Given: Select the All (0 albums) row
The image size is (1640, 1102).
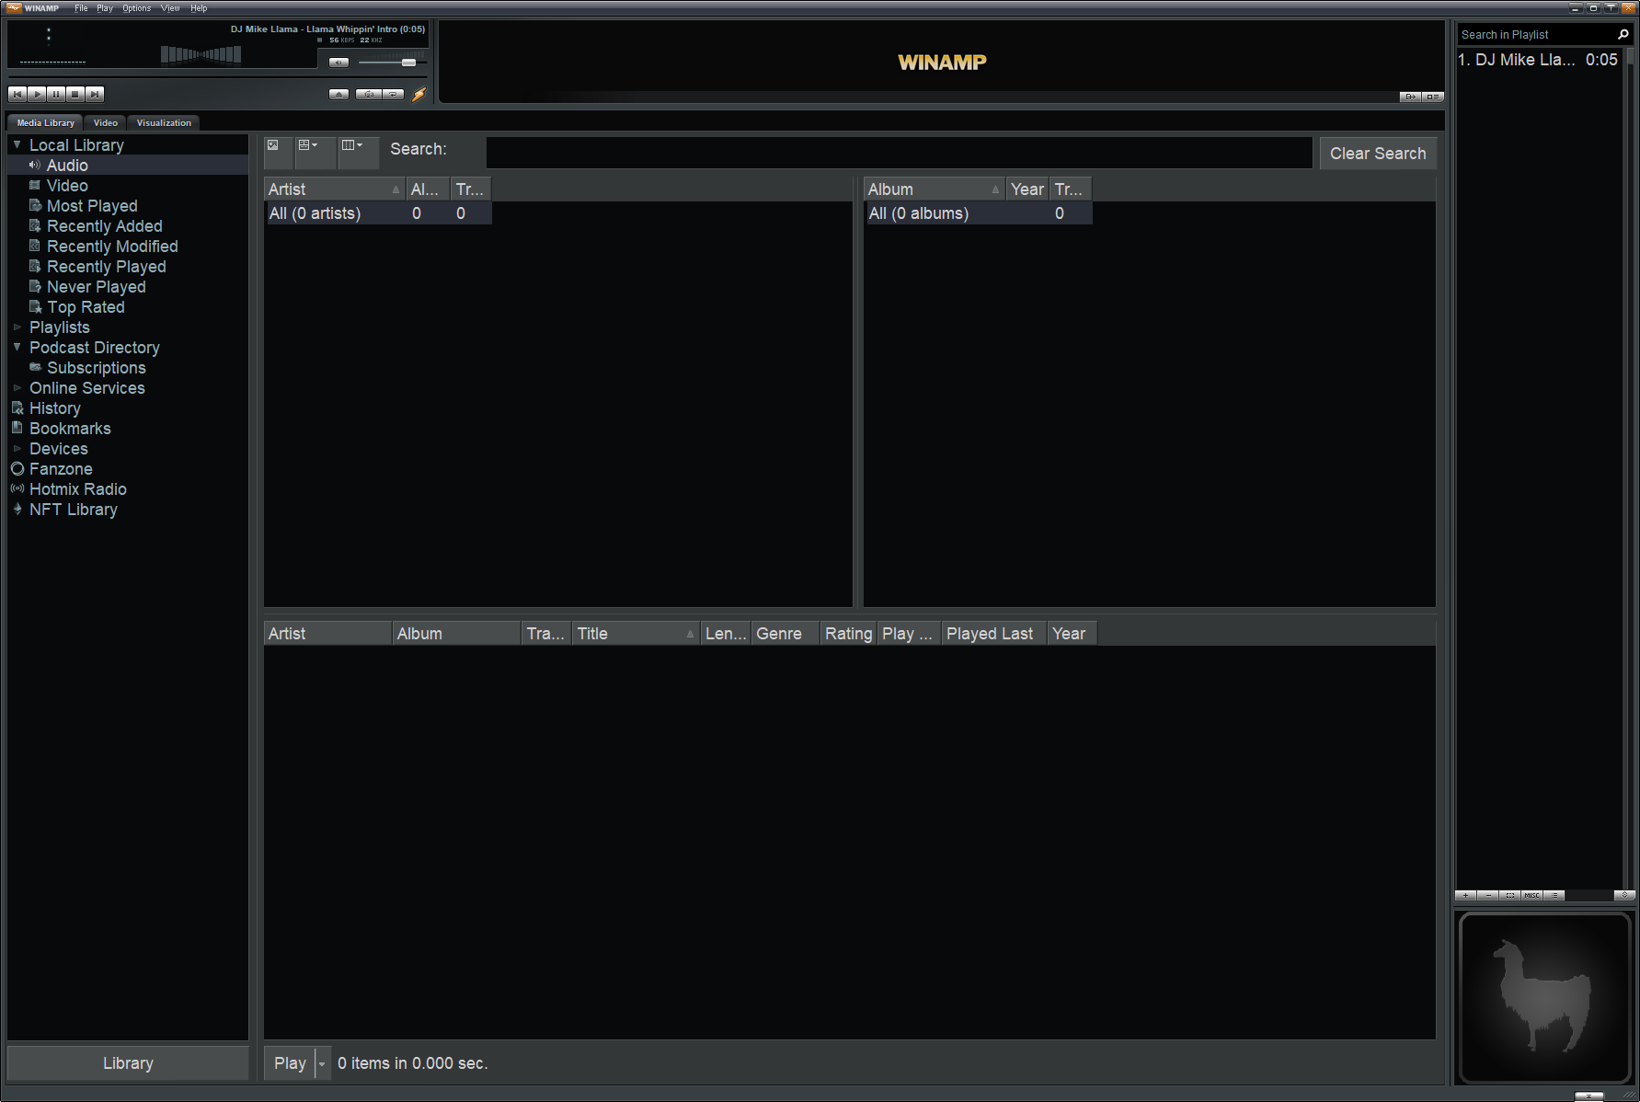Looking at the screenshot, I should 978,213.
